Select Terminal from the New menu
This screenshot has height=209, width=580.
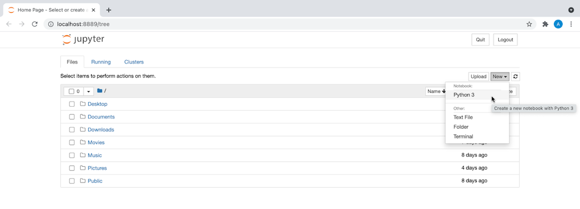[x=463, y=136]
